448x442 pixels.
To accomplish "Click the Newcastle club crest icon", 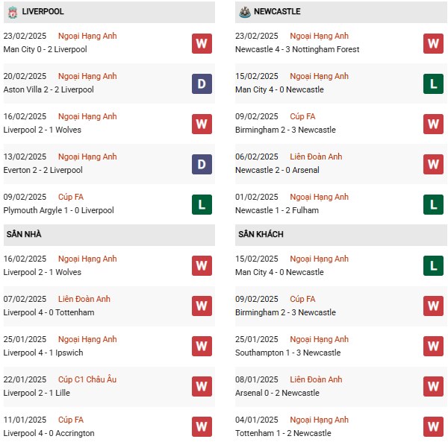I will tap(243, 11).
